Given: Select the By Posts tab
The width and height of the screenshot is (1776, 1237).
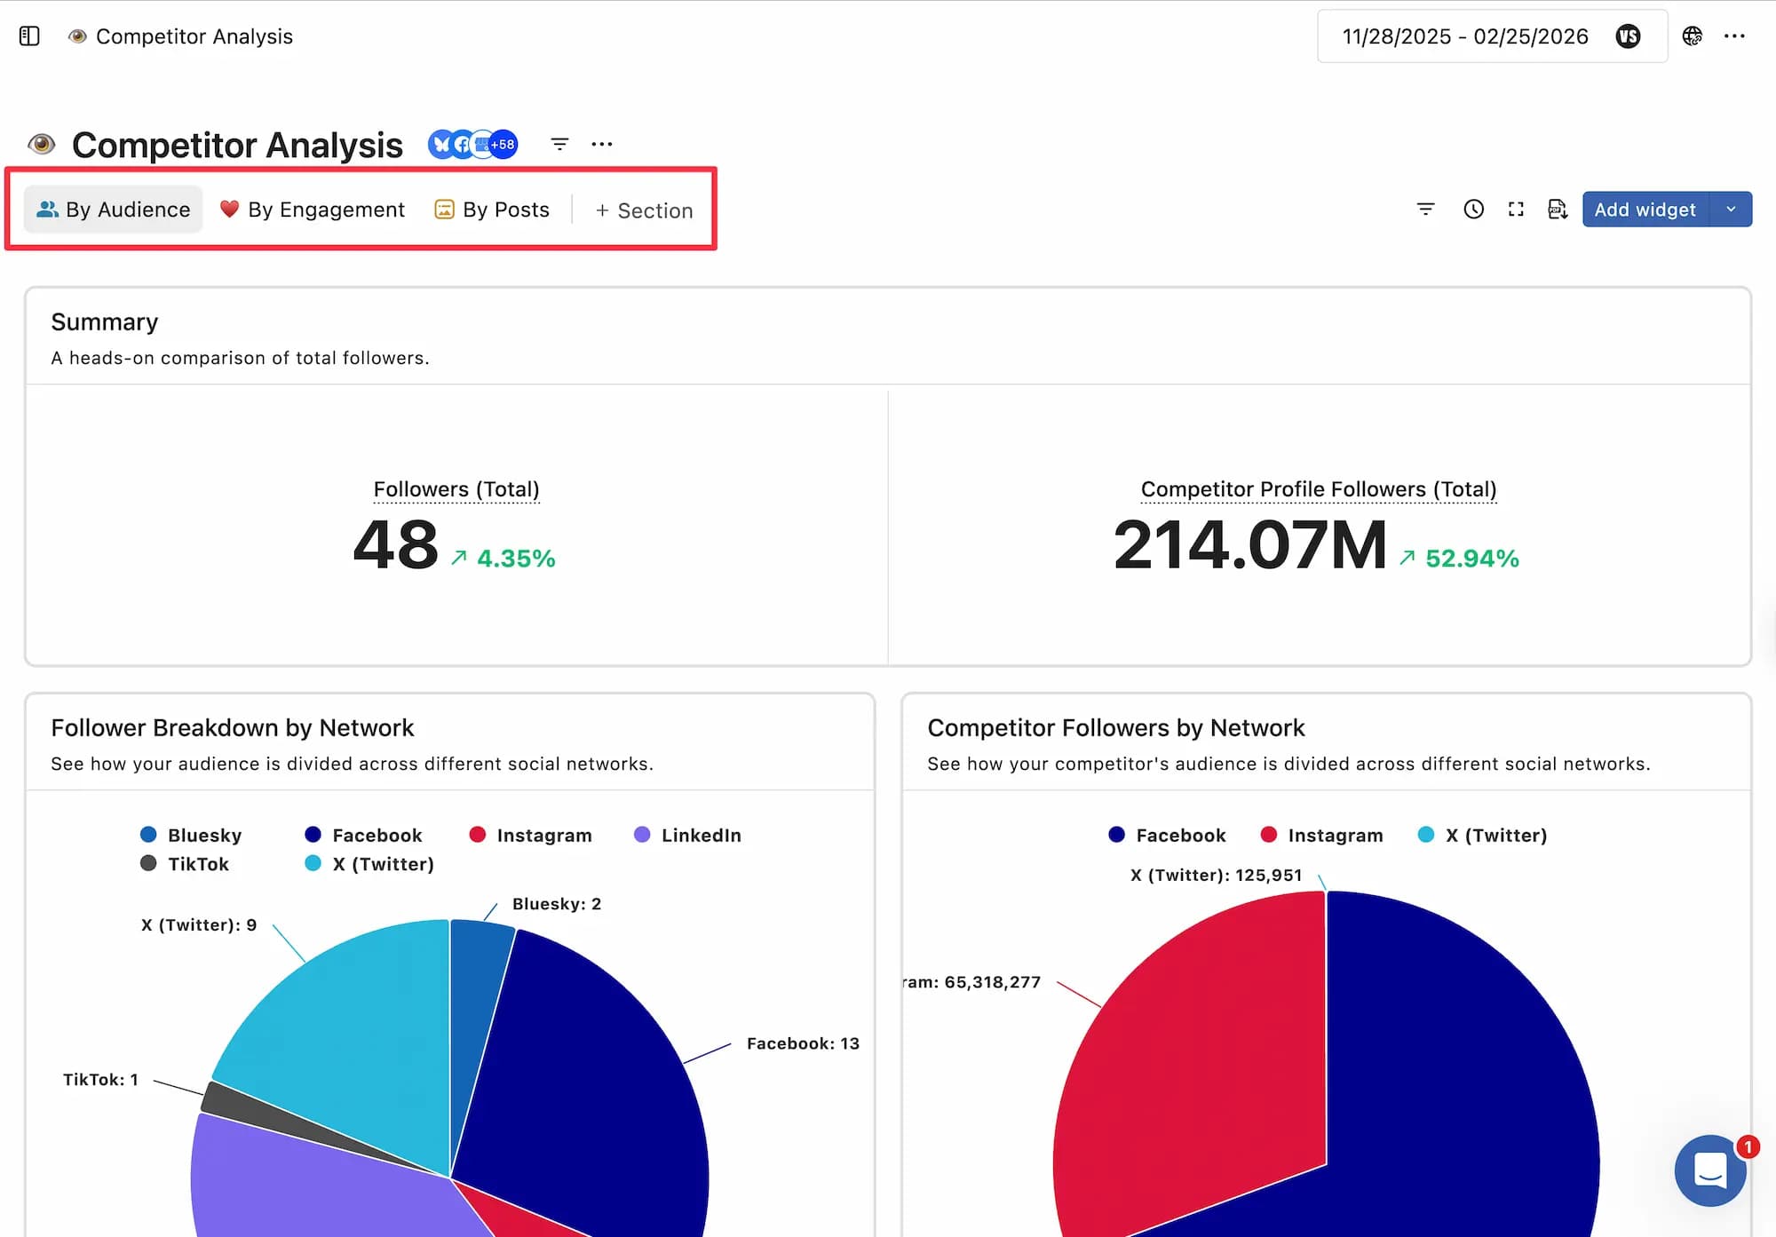Looking at the screenshot, I should (491, 210).
